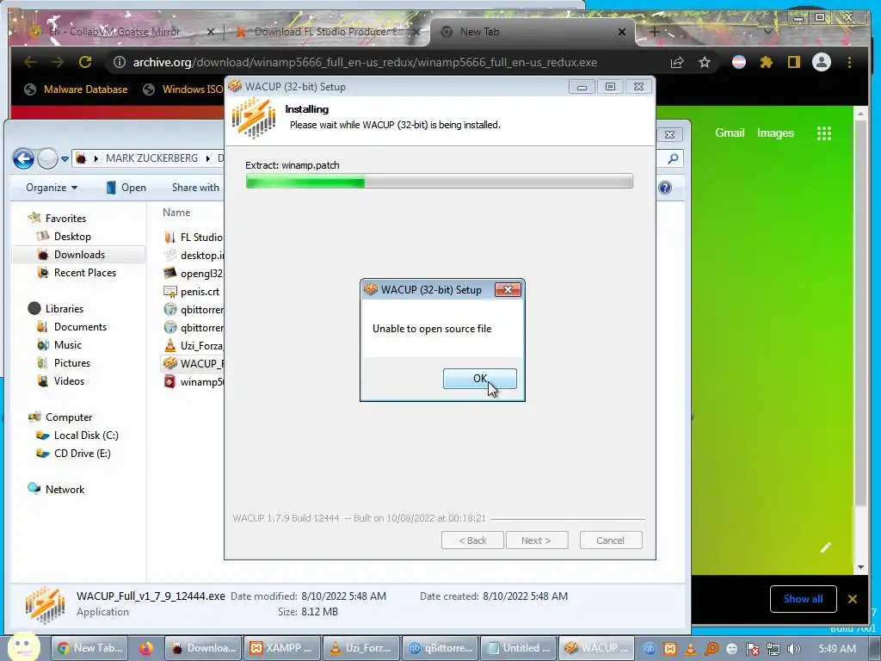Image resolution: width=881 pixels, height=661 pixels.
Task: Switch to CollabVM Goatse Mirror tab
Action: pyautogui.click(x=115, y=32)
